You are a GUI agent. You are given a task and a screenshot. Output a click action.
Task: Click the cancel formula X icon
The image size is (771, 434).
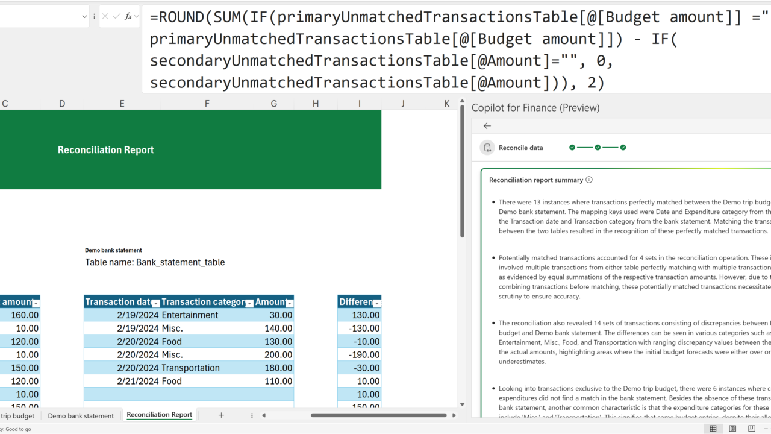click(105, 16)
